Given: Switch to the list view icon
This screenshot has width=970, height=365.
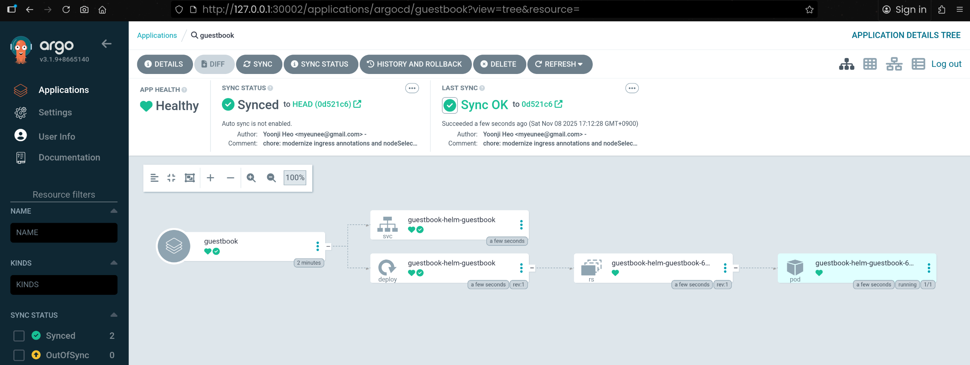Looking at the screenshot, I should click(918, 64).
